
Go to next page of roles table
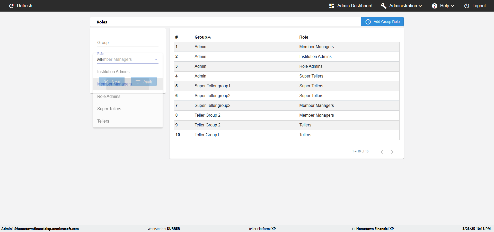point(392,152)
